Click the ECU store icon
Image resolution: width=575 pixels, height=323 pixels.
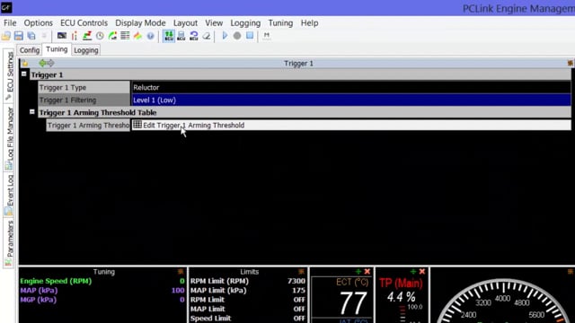[181, 36]
